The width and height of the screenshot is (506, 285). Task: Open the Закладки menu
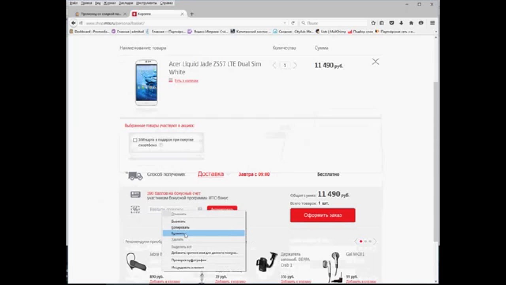tap(126, 3)
